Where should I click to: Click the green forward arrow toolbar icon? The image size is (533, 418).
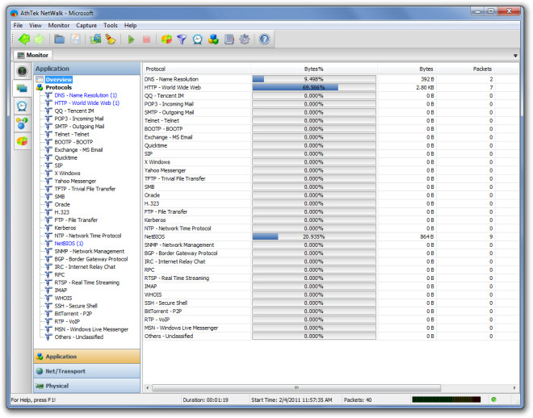click(x=39, y=40)
